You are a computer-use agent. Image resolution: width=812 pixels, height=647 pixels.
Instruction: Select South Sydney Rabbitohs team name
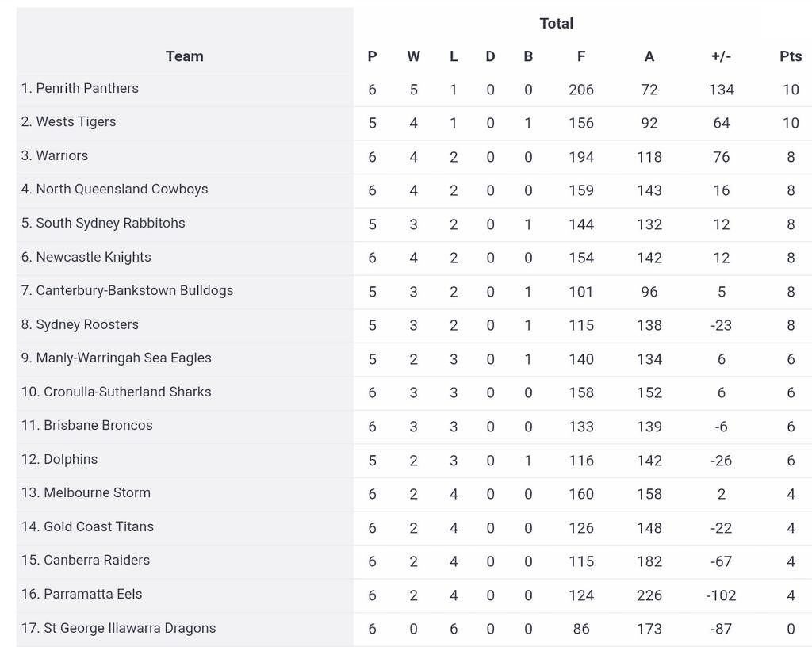tap(110, 224)
